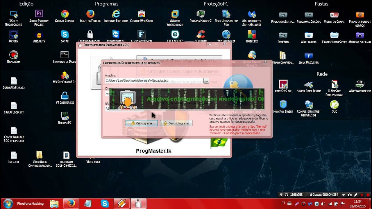Take a screenshot with Bandicam camera icon
Viewport: 372px width, 209px height.
click(x=350, y=195)
